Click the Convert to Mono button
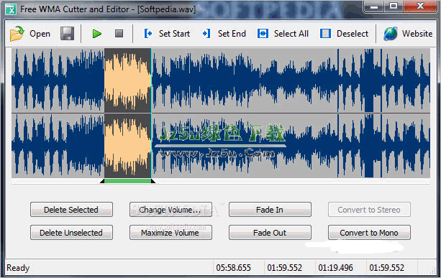 369,233
